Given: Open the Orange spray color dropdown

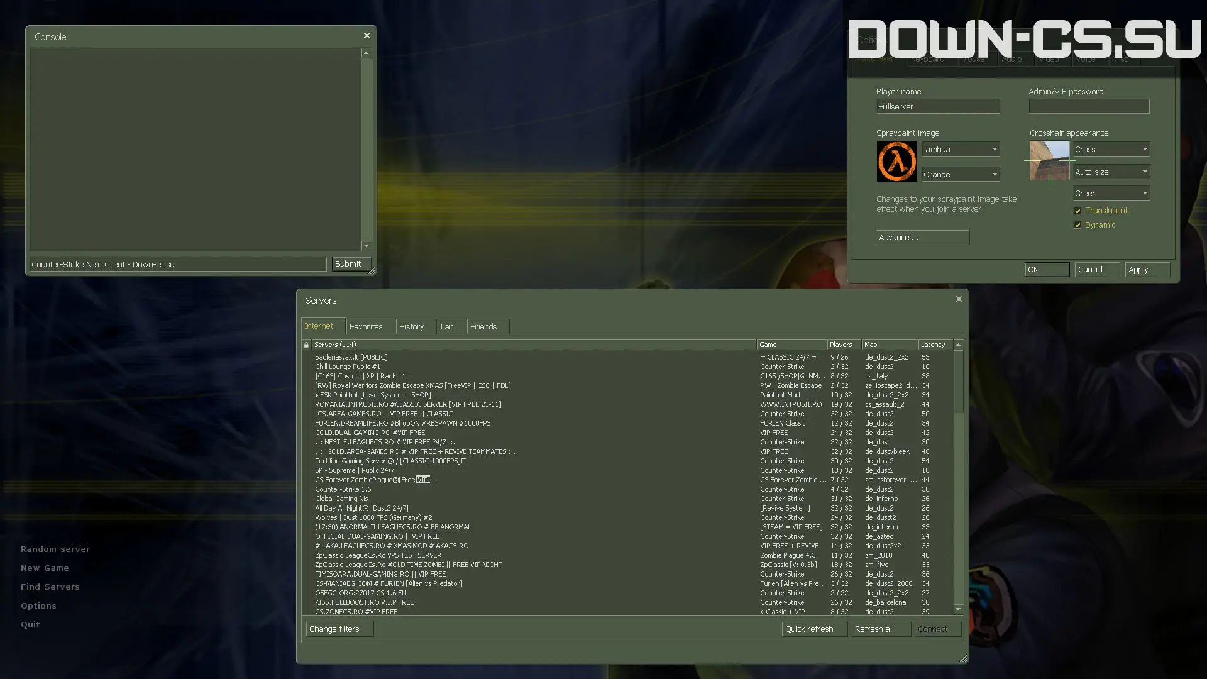Looking at the screenshot, I should tap(961, 174).
